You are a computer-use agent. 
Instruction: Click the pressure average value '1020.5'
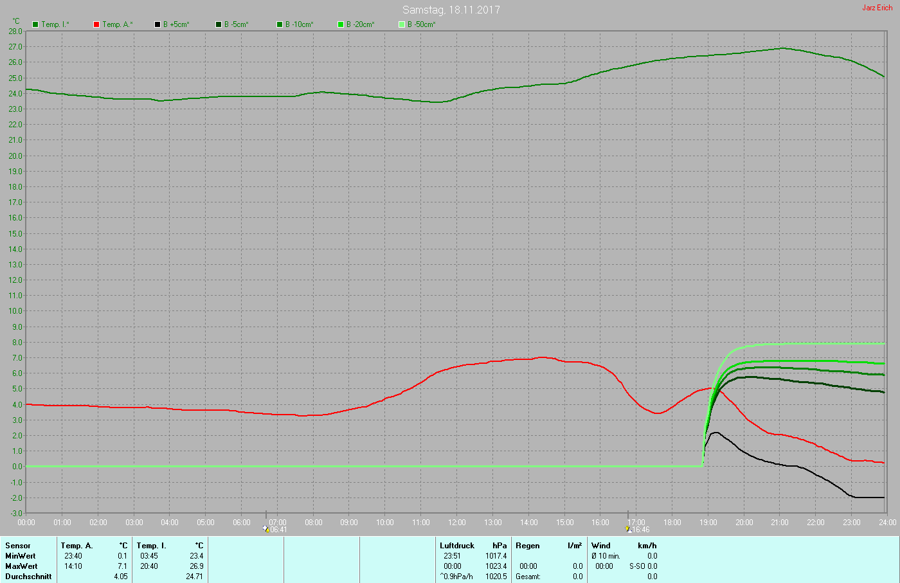click(x=496, y=577)
